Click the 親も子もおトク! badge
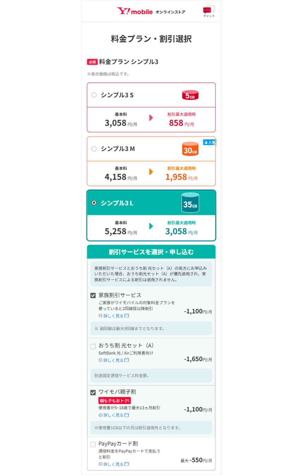The height and width of the screenshot is (475, 303). 114,400
